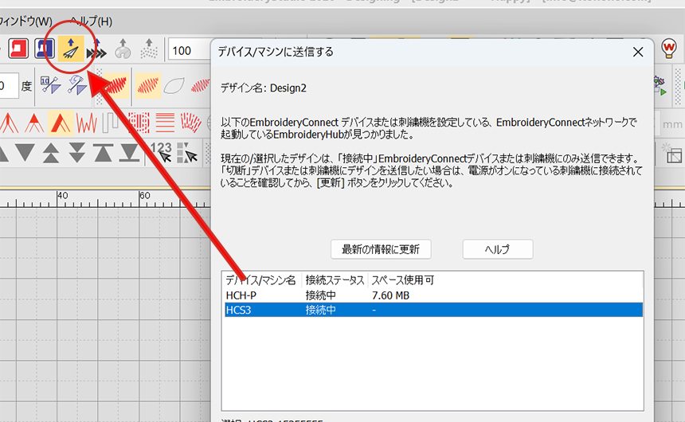This screenshot has height=422, width=685.
Task: Click the ヘルプ button in the dialog
Action: [498, 249]
